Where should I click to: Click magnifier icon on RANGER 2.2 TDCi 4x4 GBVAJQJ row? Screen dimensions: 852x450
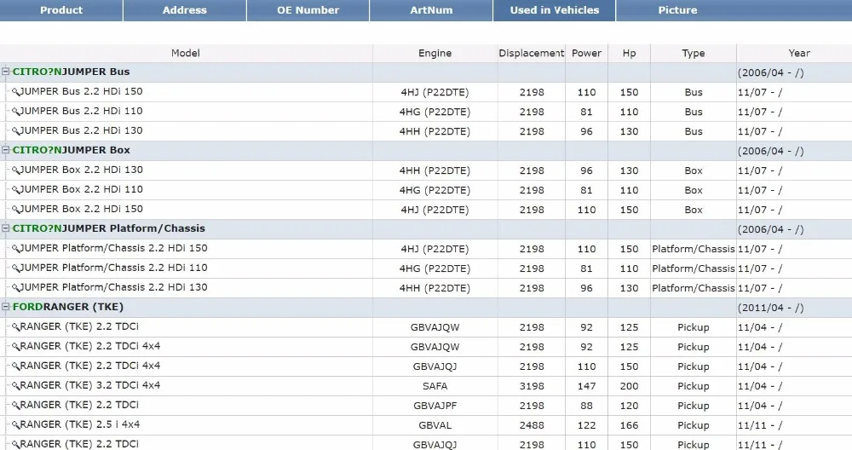[15, 366]
